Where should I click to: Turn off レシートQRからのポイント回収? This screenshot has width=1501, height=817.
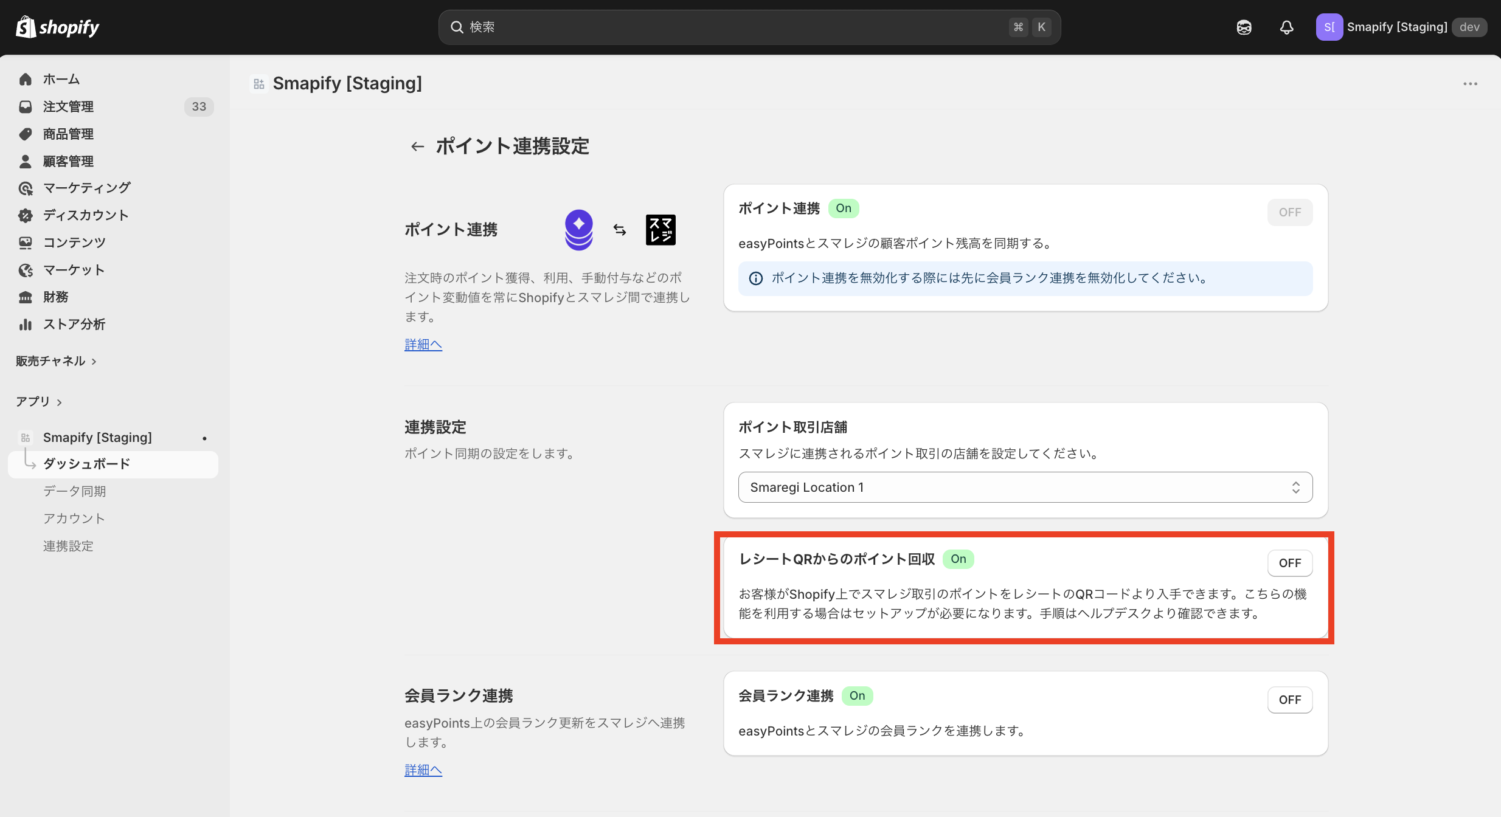[1290, 563]
